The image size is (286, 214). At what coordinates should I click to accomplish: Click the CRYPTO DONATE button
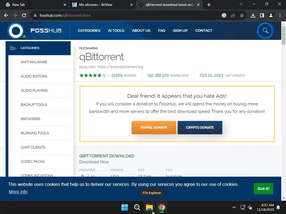(x=200, y=128)
